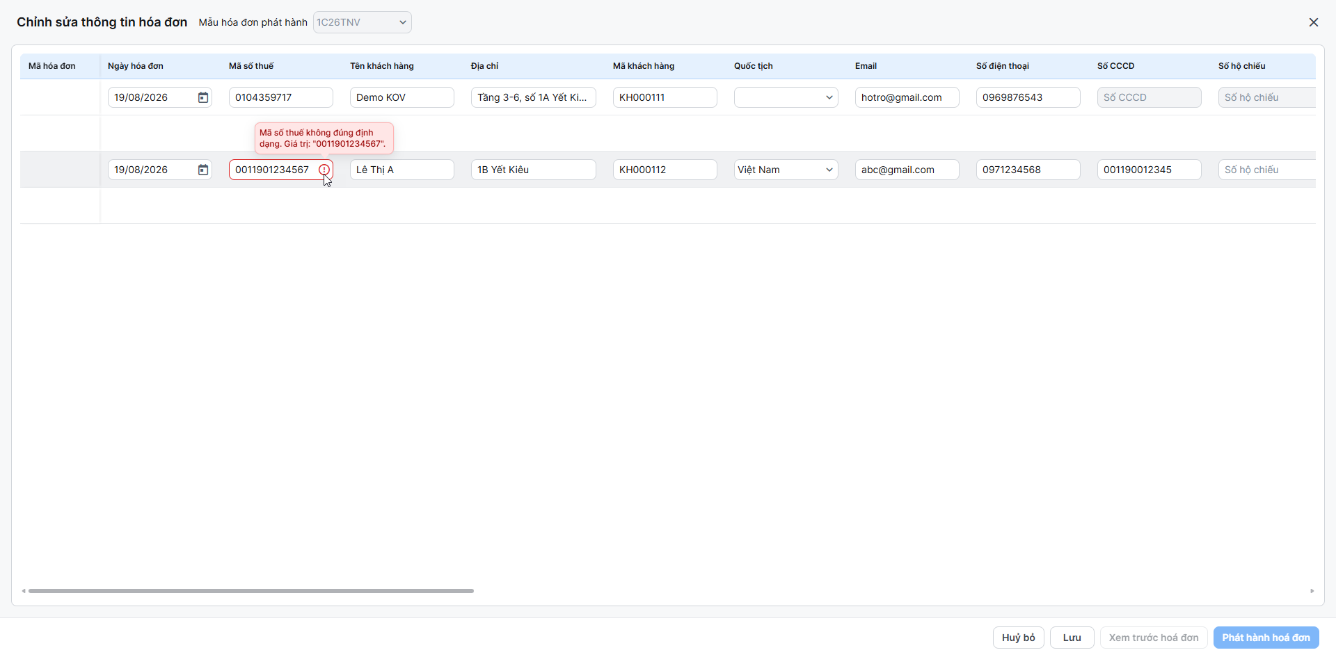Screen dimensions: 1336x657
Task: Click Xem trước hoá đơn button
Action: [x=1154, y=638]
